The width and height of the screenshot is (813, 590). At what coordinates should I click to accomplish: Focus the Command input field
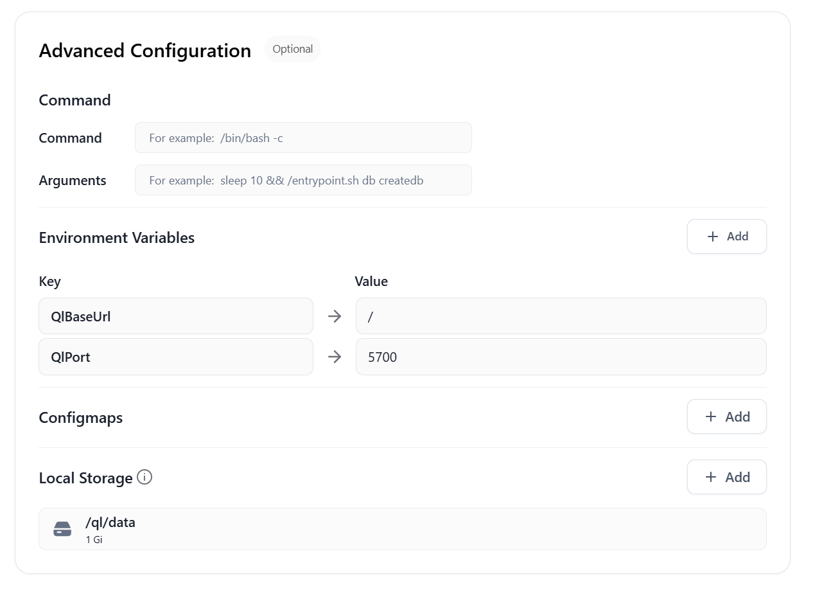point(303,138)
